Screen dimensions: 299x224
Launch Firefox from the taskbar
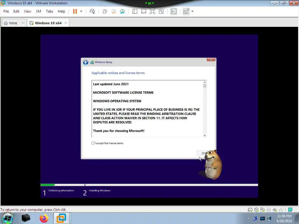(44, 218)
